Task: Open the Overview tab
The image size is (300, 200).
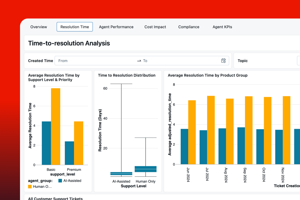Action: pyautogui.click(x=39, y=27)
